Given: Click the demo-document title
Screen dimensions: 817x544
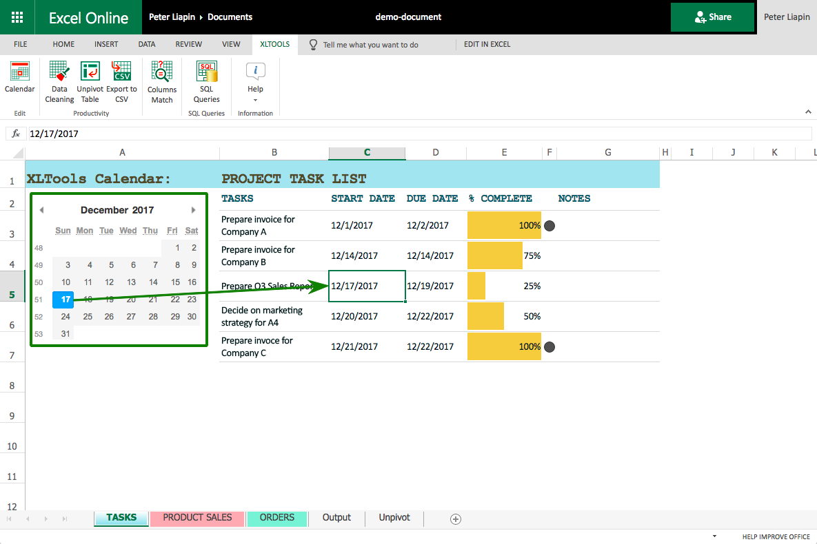Looking at the screenshot, I should coord(408,17).
